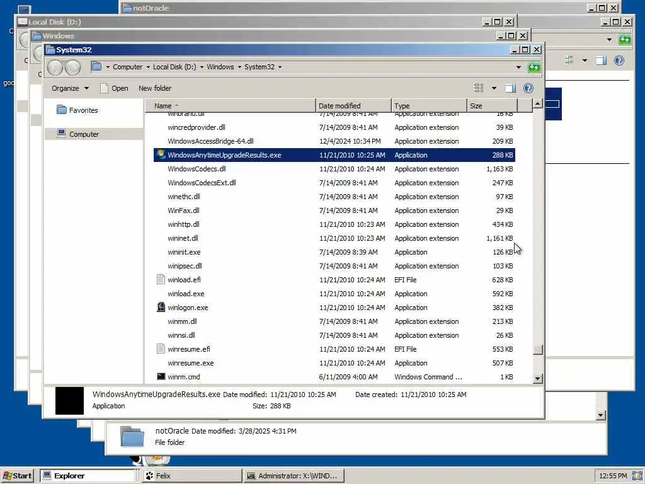This screenshot has height=484, width=645.
Task: Sort by the Name column header
Action: click(x=231, y=105)
